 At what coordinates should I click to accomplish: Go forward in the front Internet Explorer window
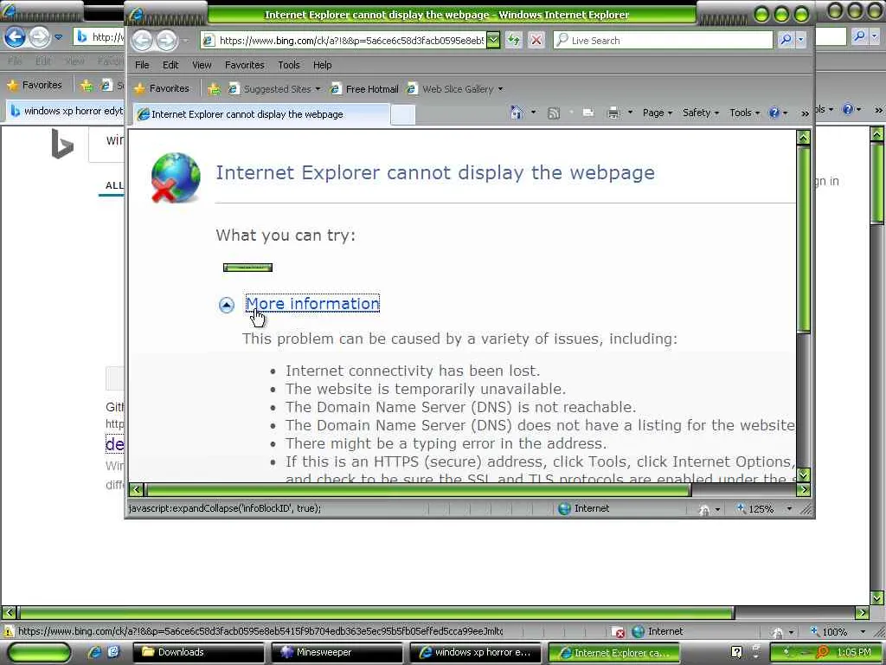click(167, 40)
